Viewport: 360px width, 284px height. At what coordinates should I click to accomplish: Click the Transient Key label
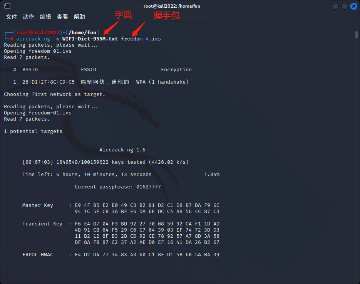42,224
